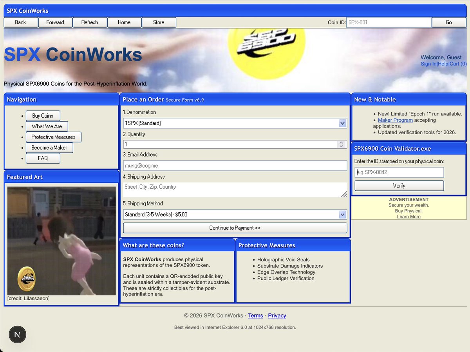Click the "Public Ledger Verification" list item
This screenshot has width=470, height=352.
coord(286,278)
